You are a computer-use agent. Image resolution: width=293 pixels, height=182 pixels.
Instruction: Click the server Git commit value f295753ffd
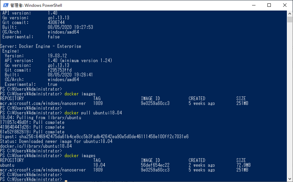pos(60,70)
